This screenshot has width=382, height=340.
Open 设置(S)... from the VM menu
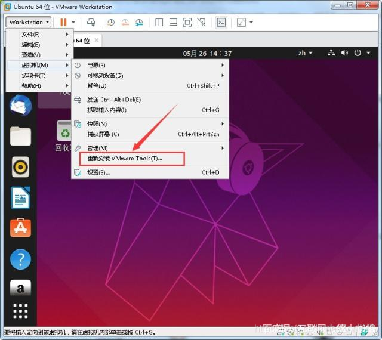pyautogui.click(x=150, y=172)
